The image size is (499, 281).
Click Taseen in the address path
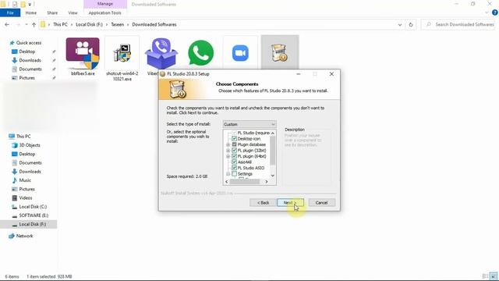(x=118, y=24)
